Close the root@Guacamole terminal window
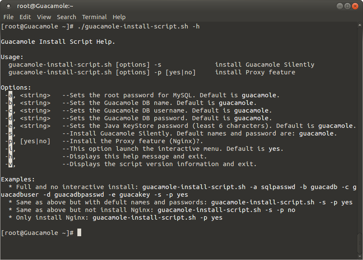The image size is (363, 260). point(355,6)
